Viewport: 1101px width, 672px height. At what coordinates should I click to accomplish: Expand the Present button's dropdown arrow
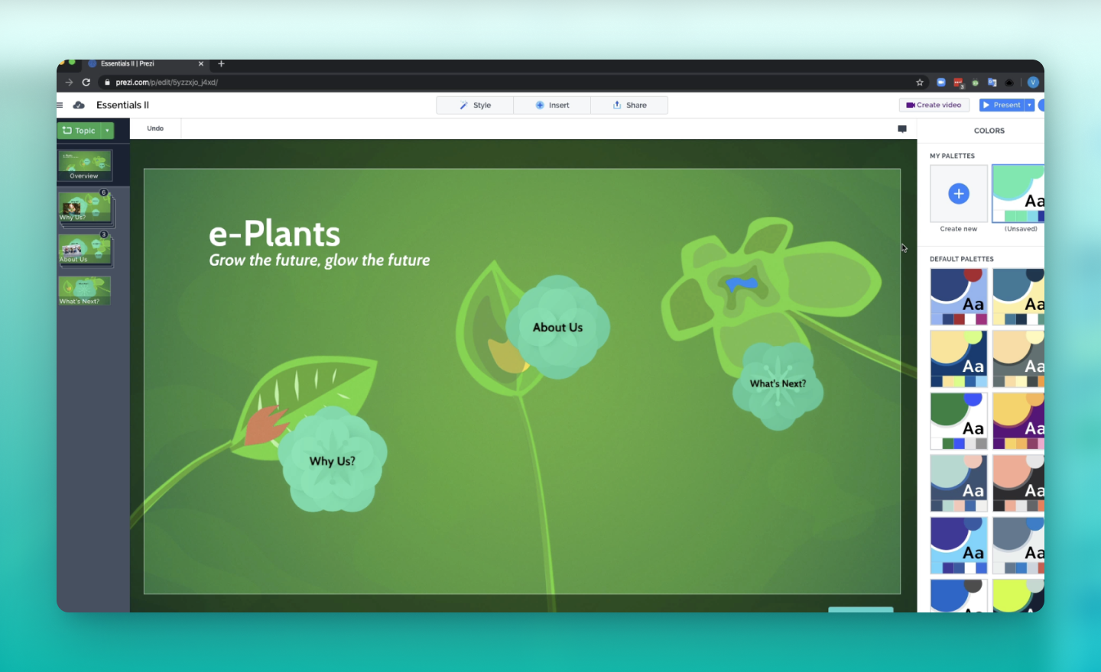(x=1029, y=105)
